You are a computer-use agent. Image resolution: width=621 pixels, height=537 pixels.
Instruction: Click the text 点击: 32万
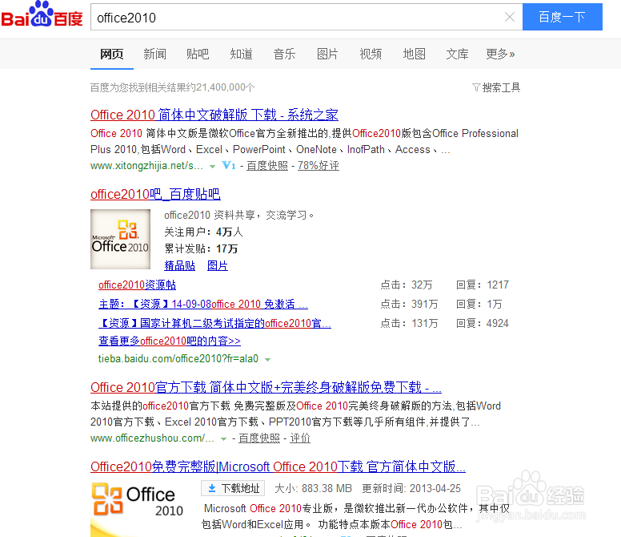pyautogui.click(x=407, y=285)
